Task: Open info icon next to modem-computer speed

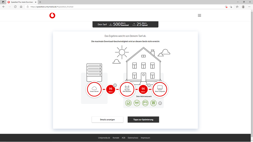Action: (149, 85)
